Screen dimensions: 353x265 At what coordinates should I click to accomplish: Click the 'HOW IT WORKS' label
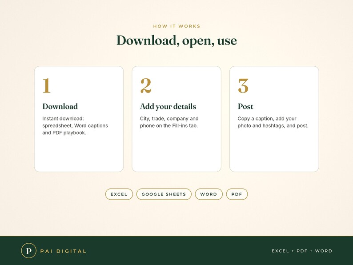(177, 26)
